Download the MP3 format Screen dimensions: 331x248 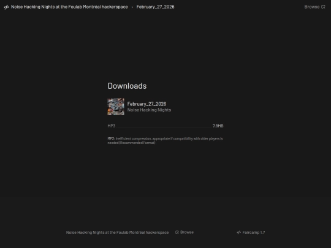165,126
